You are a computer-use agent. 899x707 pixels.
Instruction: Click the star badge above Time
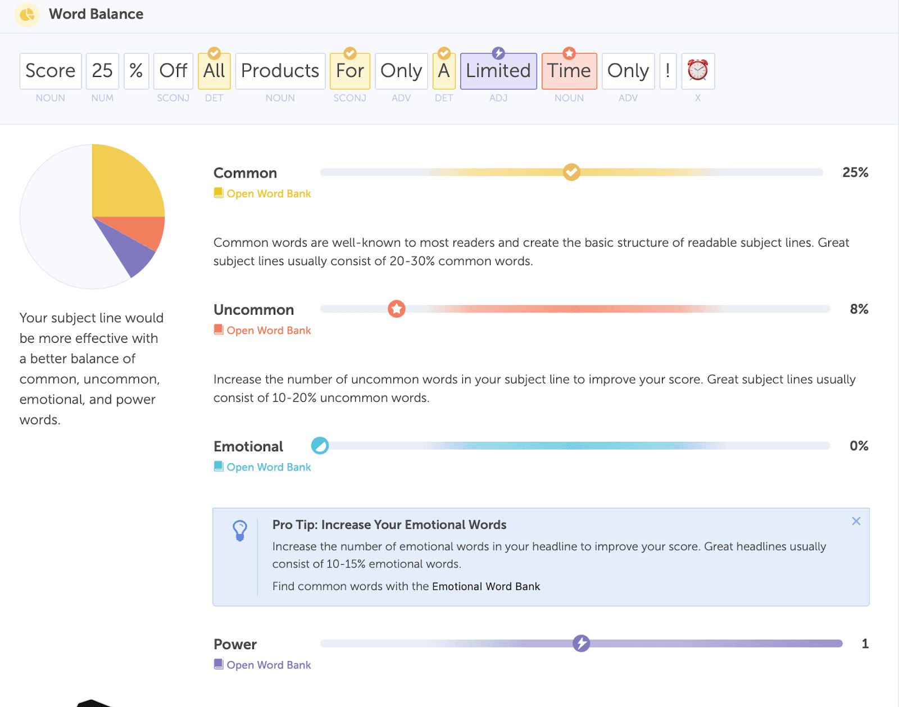tap(569, 53)
